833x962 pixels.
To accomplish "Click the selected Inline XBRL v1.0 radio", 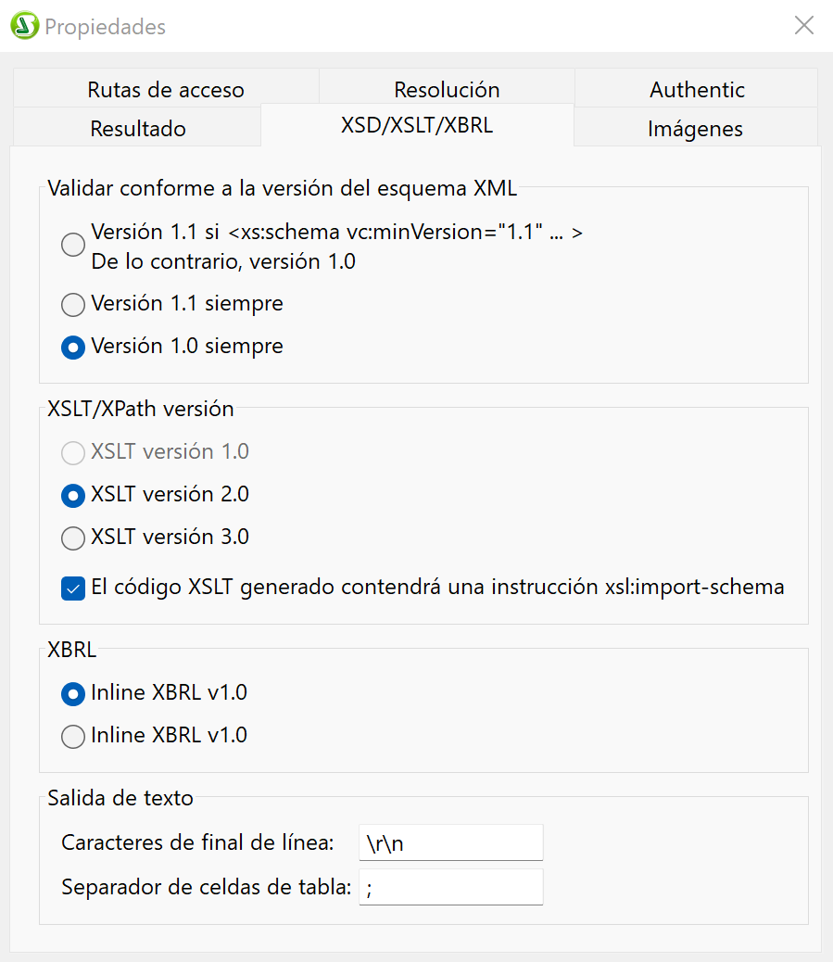I will coord(72,693).
